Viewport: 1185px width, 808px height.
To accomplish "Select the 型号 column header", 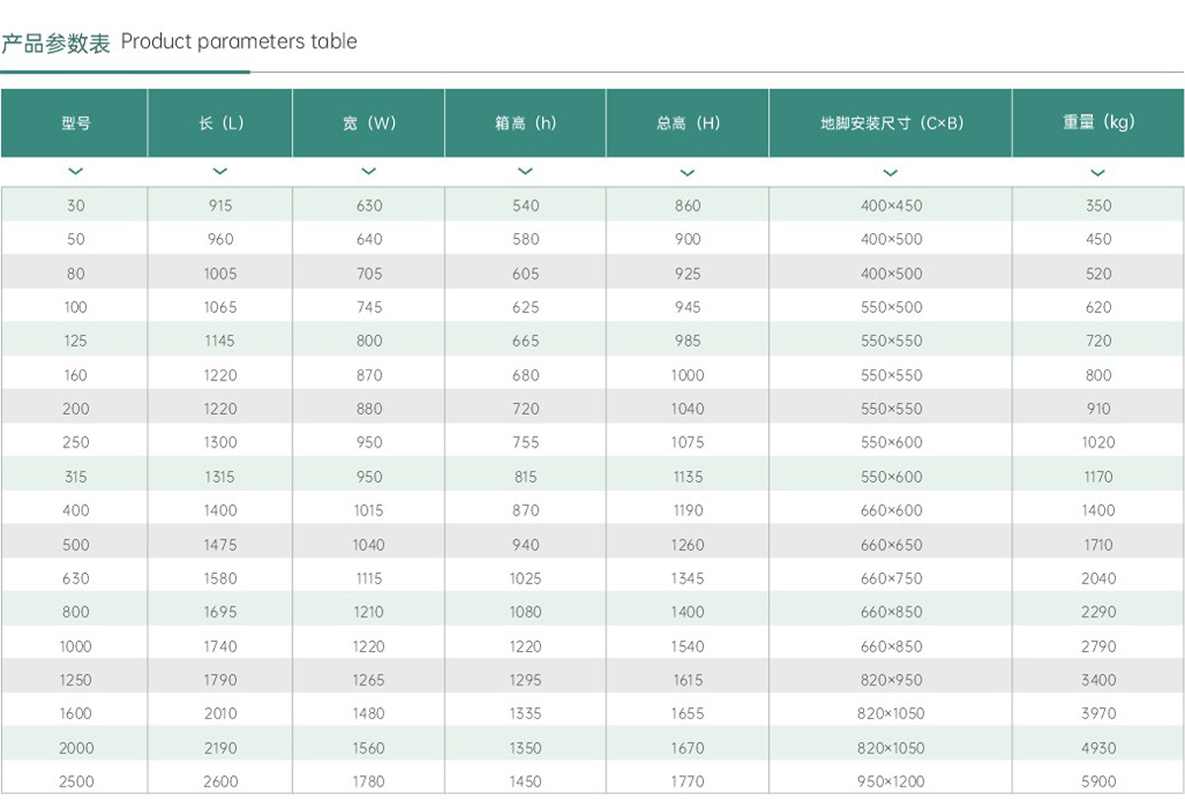I will (75, 123).
